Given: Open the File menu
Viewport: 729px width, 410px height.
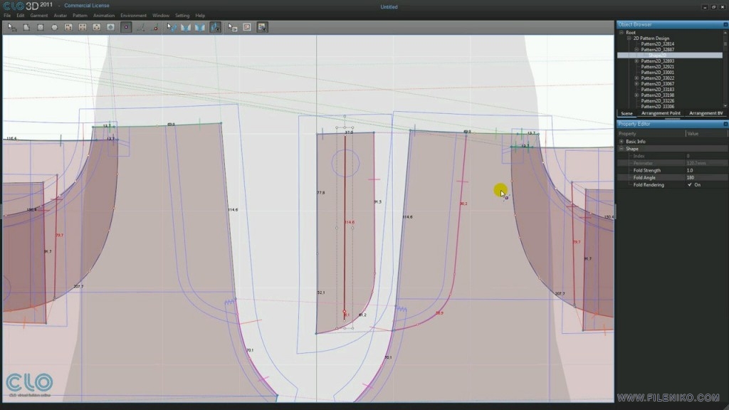Looking at the screenshot, I should point(7,16).
